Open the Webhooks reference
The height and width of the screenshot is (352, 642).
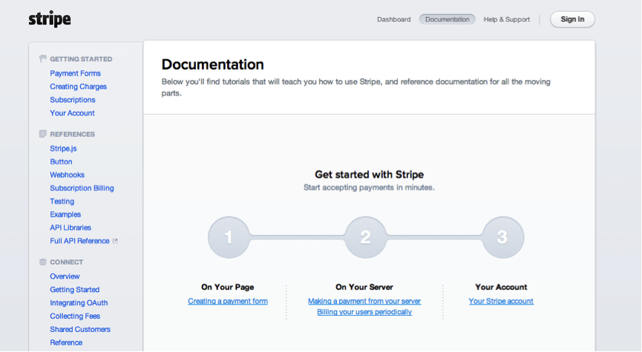pos(67,175)
